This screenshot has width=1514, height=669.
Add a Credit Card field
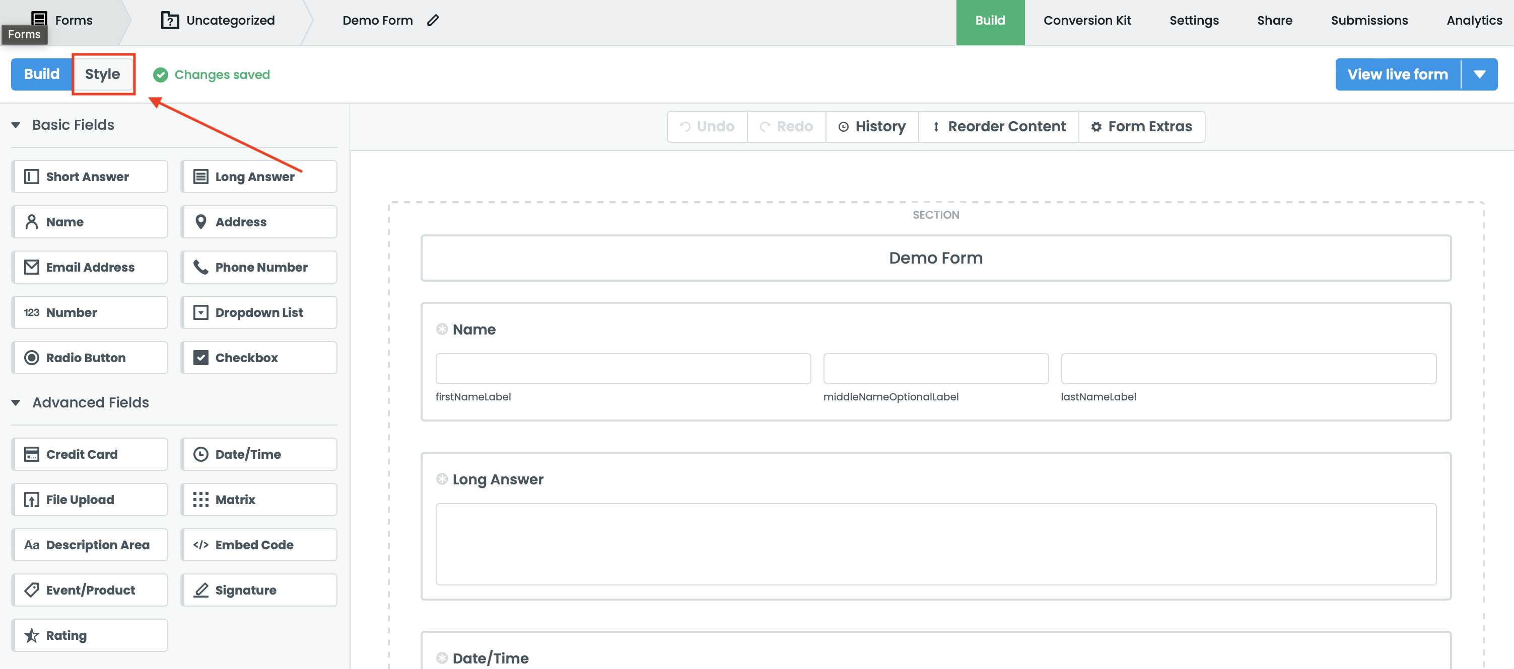point(89,454)
